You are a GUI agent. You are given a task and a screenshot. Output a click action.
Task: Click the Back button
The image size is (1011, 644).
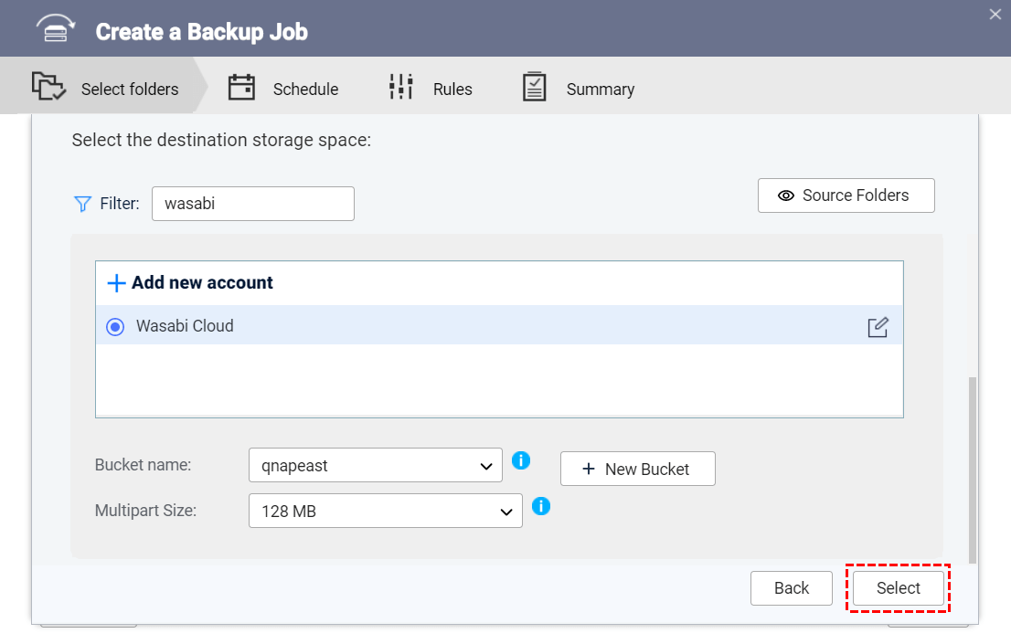pos(791,588)
